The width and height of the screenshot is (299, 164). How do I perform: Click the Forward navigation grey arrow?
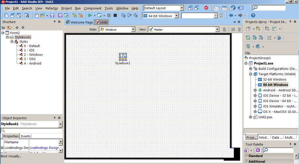point(240,15)
